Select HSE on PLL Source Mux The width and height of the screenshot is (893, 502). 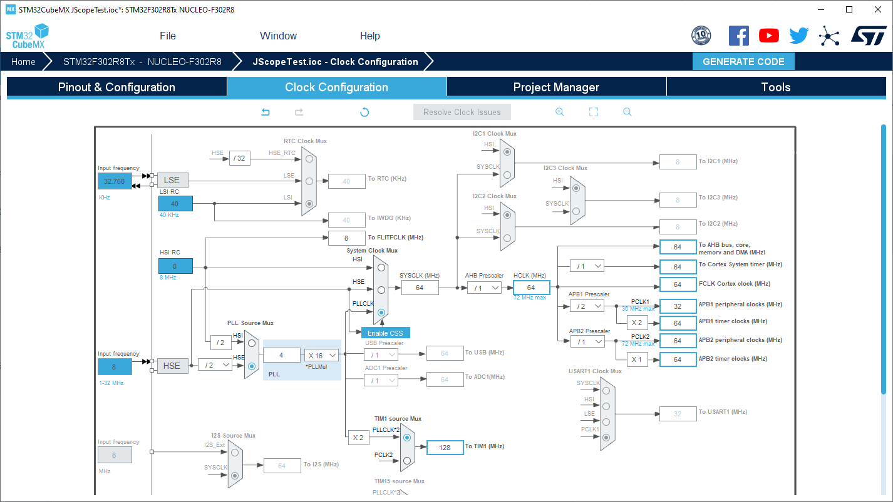coord(252,367)
